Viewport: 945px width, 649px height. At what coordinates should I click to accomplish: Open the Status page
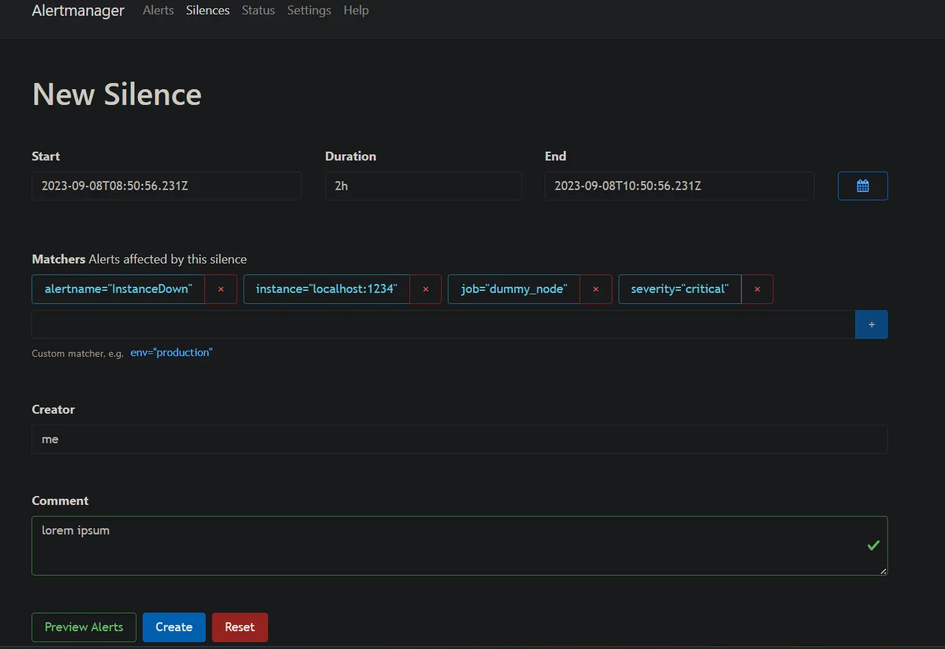point(259,10)
